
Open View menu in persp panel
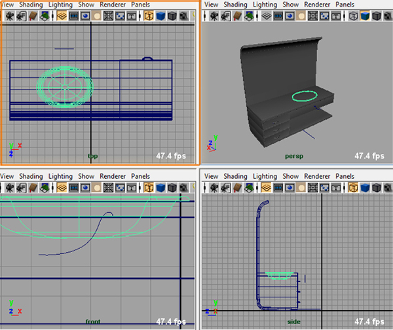click(212, 5)
